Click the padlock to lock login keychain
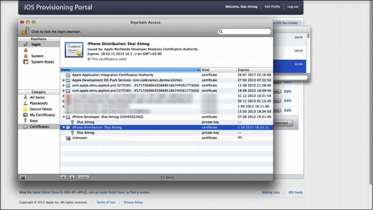The image size is (373, 210). click(x=25, y=31)
